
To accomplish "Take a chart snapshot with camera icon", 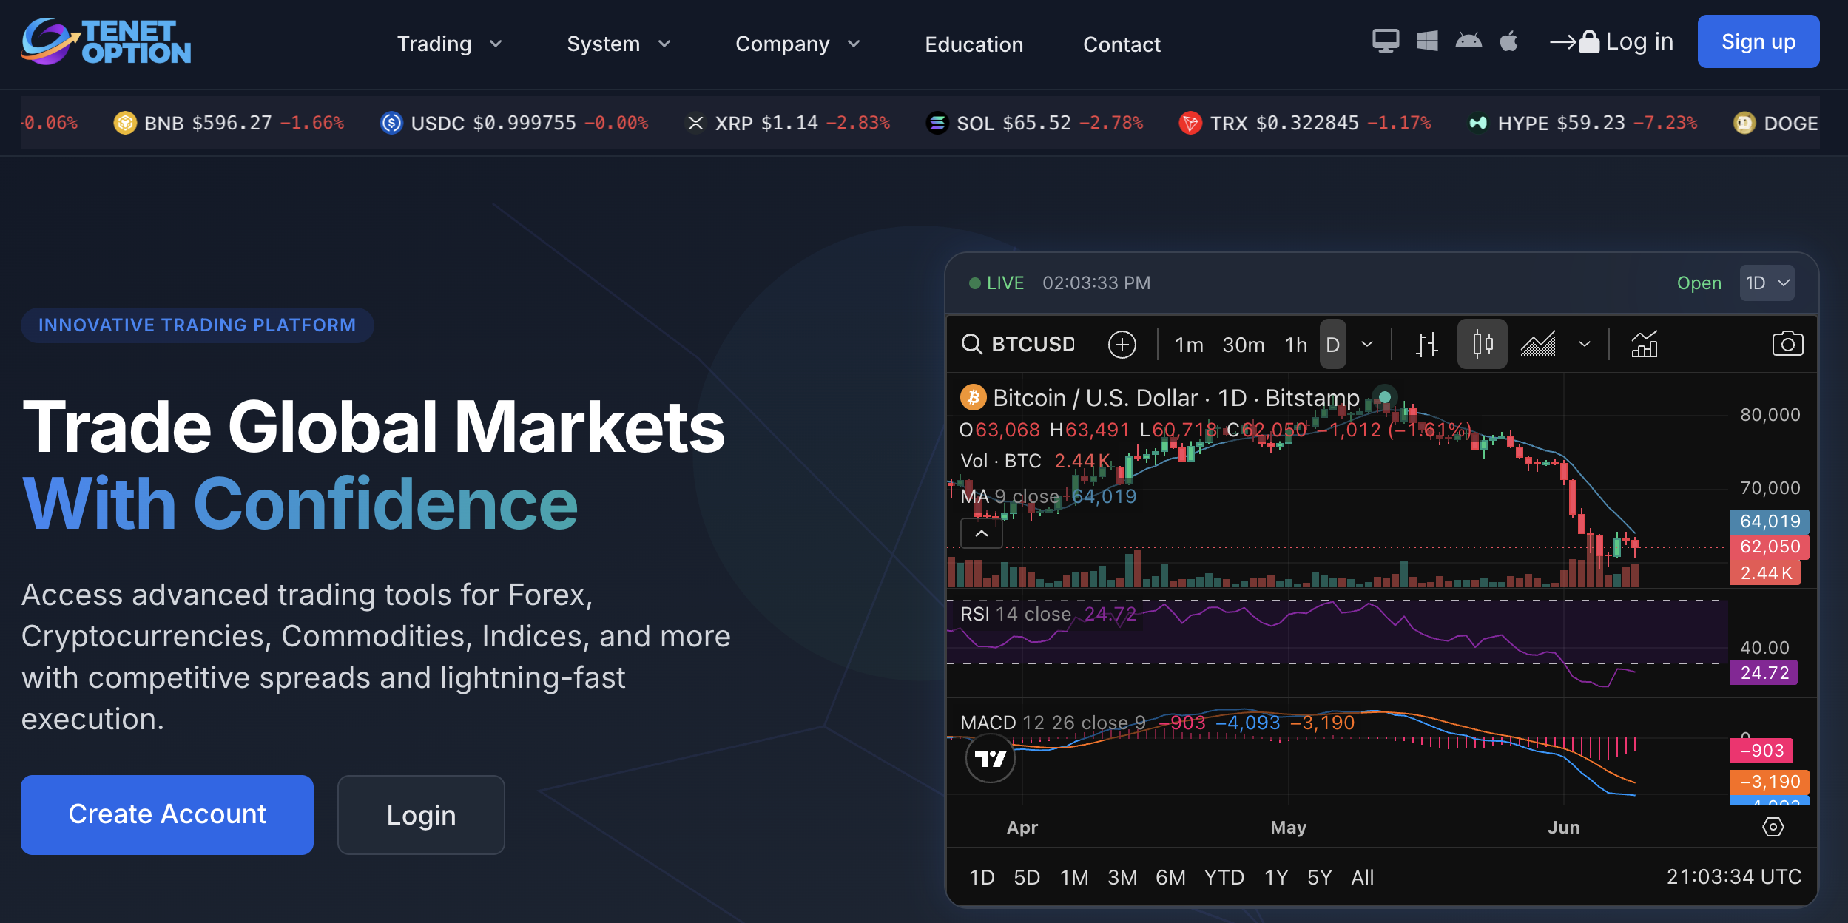I will [x=1788, y=344].
